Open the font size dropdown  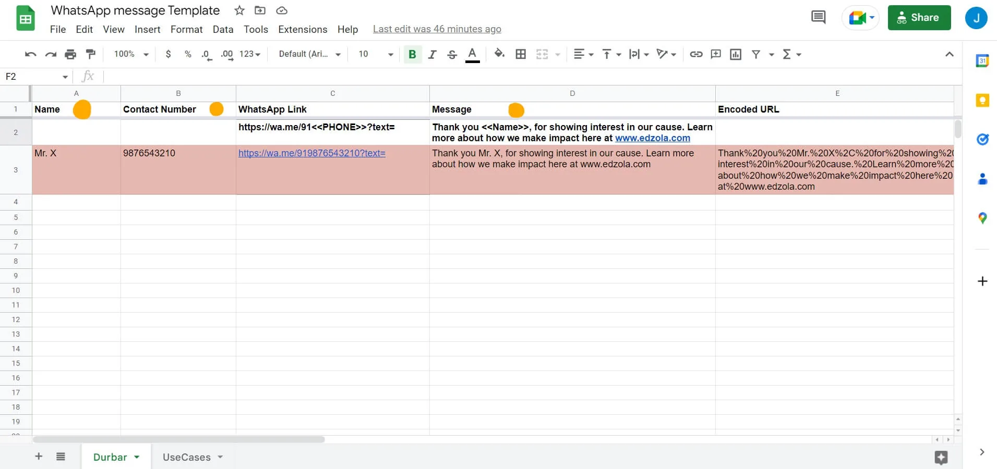376,54
